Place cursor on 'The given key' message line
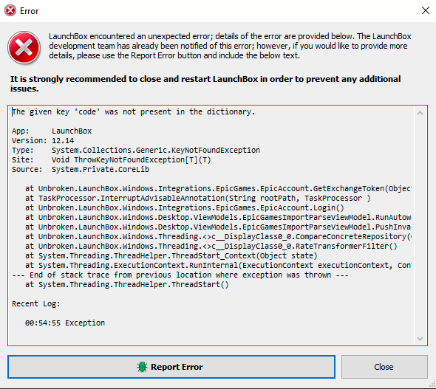This screenshot has width=436, height=389. click(134, 112)
